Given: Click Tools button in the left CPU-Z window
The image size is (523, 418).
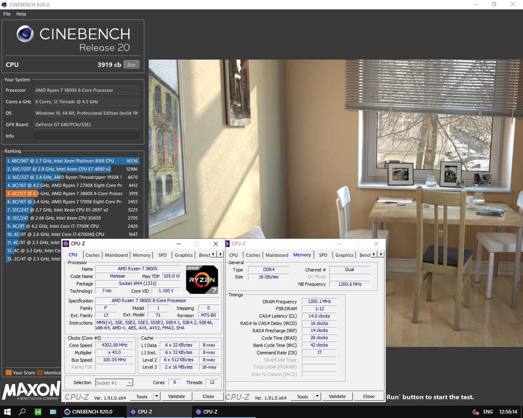Looking at the screenshot, I should tap(142, 396).
